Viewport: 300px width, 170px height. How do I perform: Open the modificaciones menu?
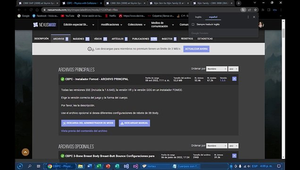[x=111, y=25]
